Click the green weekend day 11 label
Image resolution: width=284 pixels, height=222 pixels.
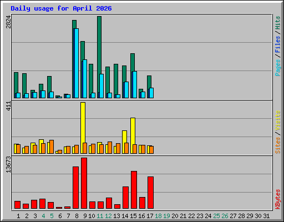point(100,216)
